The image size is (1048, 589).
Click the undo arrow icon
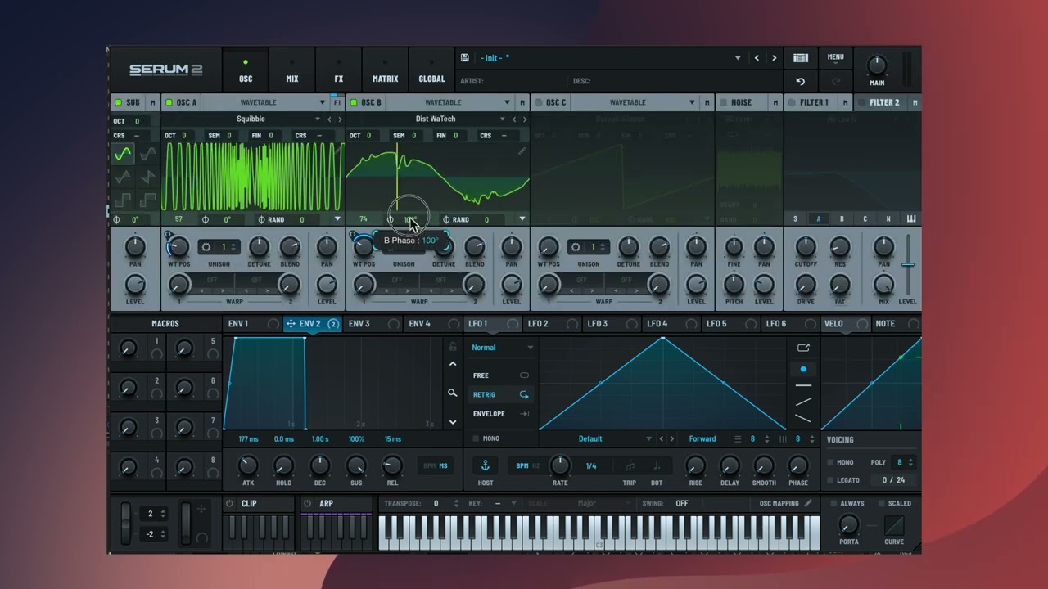click(x=800, y=81)
